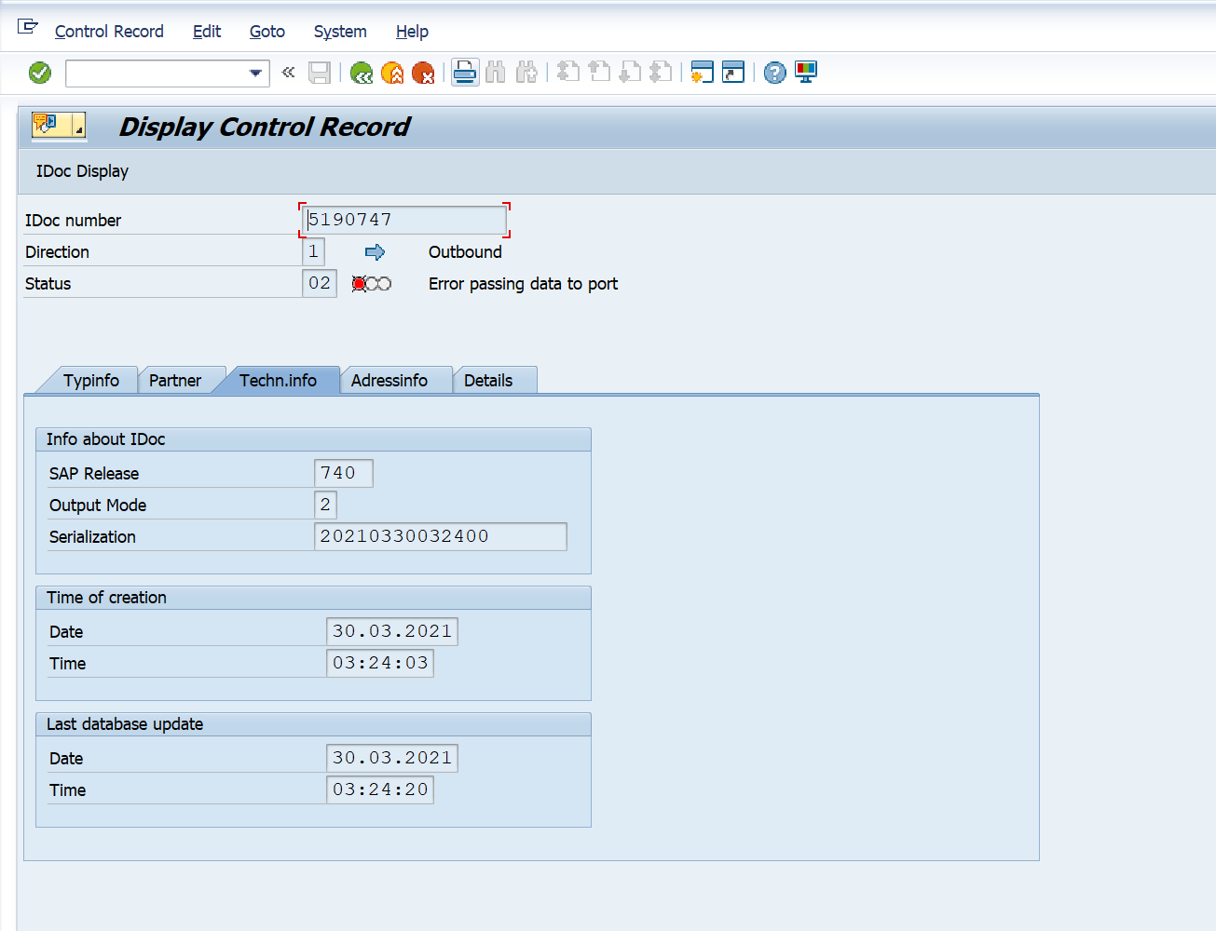Click the red Cancel icon
1216x931 pixels.
tap(423, 73)
